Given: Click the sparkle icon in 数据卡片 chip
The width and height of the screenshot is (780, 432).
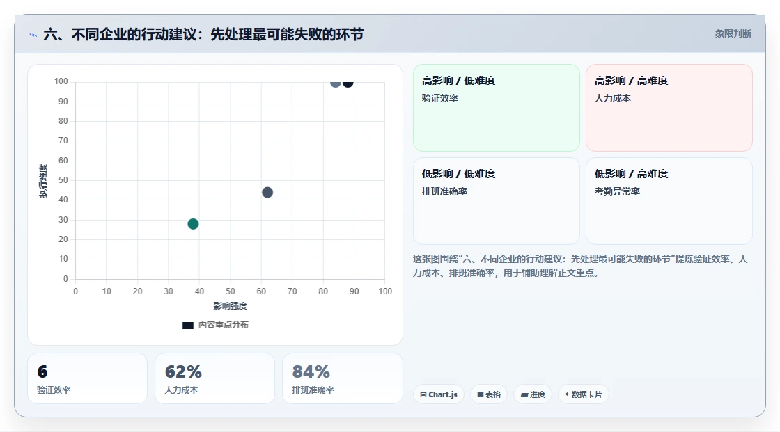Looking at the screenshot, I should 567,394.
